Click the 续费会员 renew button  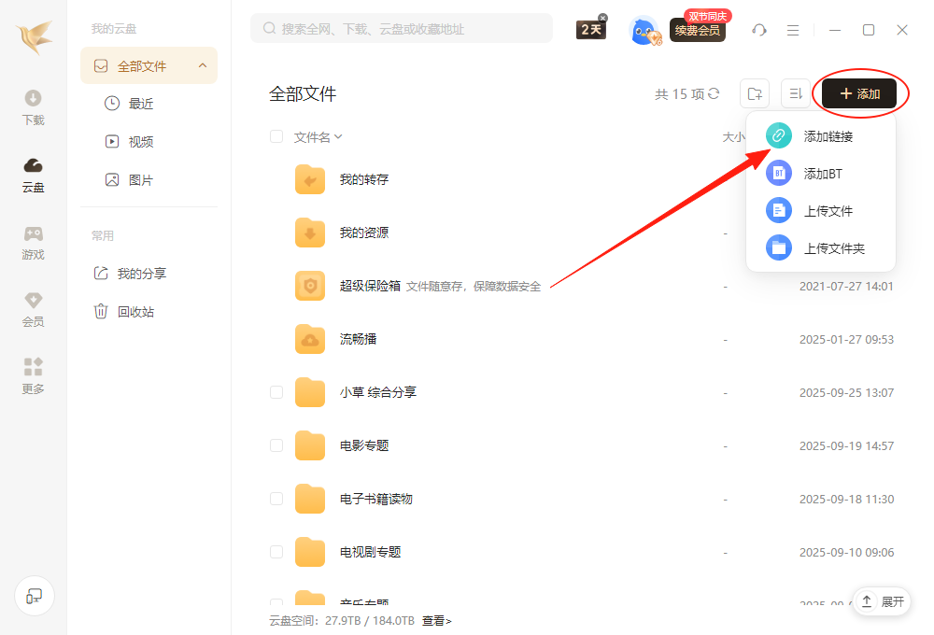point(697,31)
